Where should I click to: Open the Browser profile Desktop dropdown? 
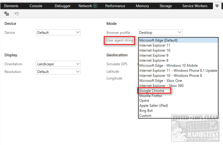coord(160,33)
